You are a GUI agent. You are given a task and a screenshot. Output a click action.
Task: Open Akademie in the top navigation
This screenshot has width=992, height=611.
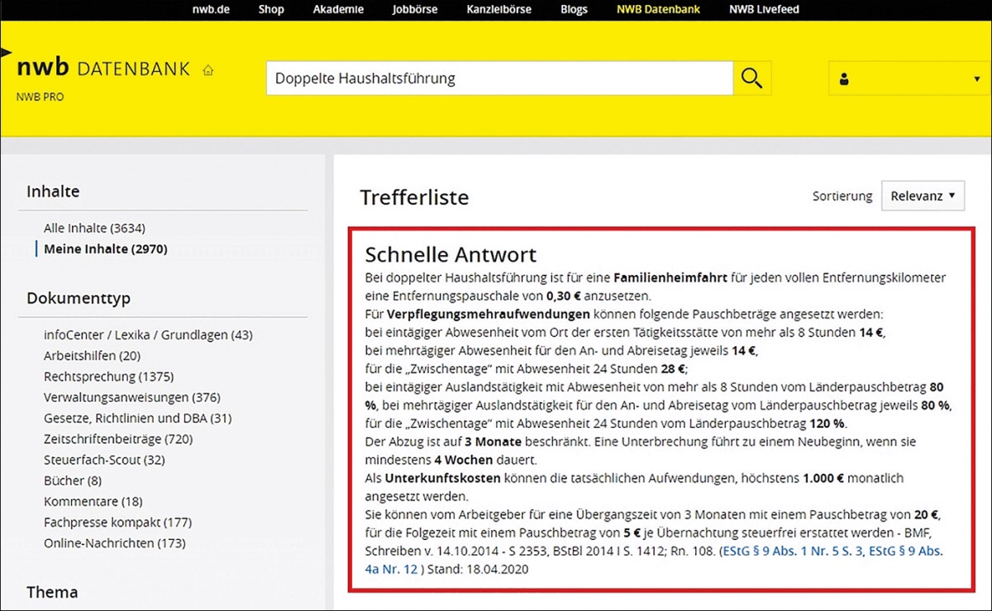click(x=338, y=10)
